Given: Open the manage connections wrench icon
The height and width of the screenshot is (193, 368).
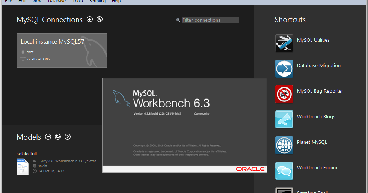Looking at the screenshot, I should click(100, 19).
